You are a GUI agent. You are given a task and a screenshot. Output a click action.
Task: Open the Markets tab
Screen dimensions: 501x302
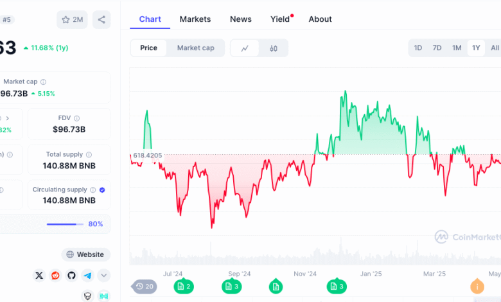pos(195,19)
